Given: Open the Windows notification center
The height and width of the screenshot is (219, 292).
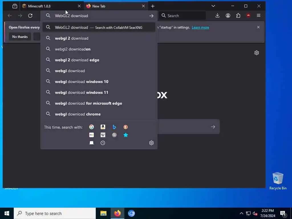Looking at the screenshot, I should (283, 214).
